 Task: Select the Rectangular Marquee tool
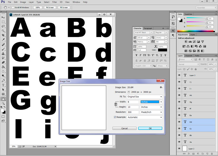3,22
